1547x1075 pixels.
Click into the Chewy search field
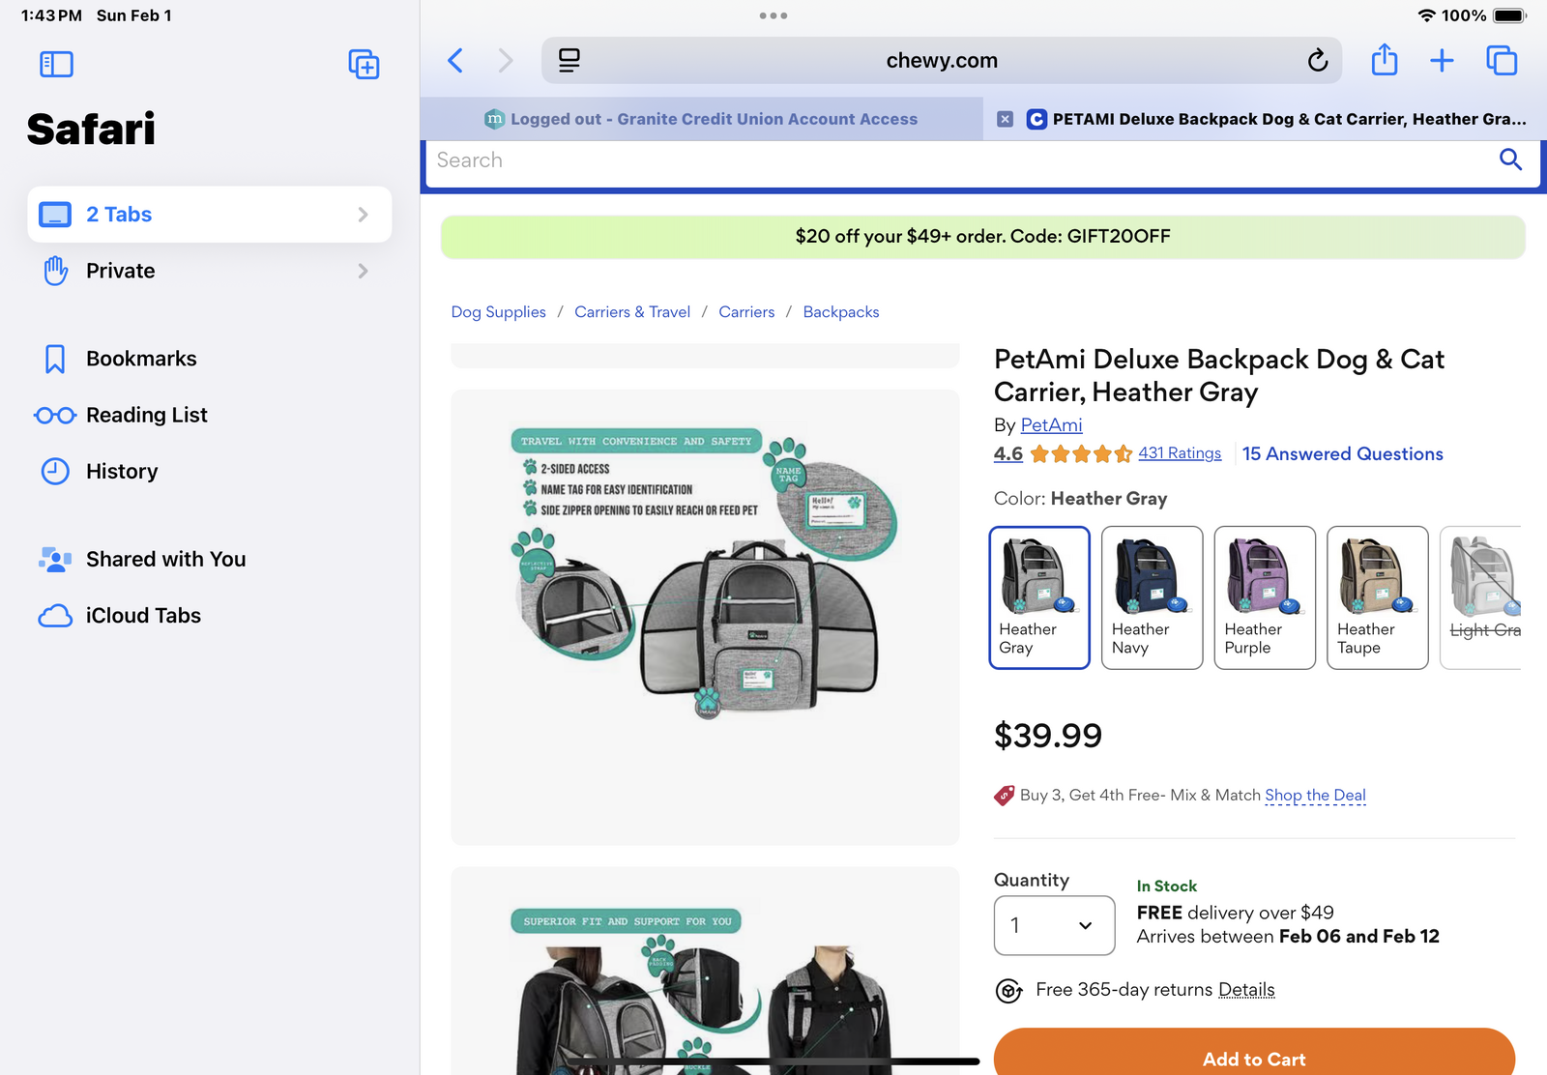tap(957, 160)
